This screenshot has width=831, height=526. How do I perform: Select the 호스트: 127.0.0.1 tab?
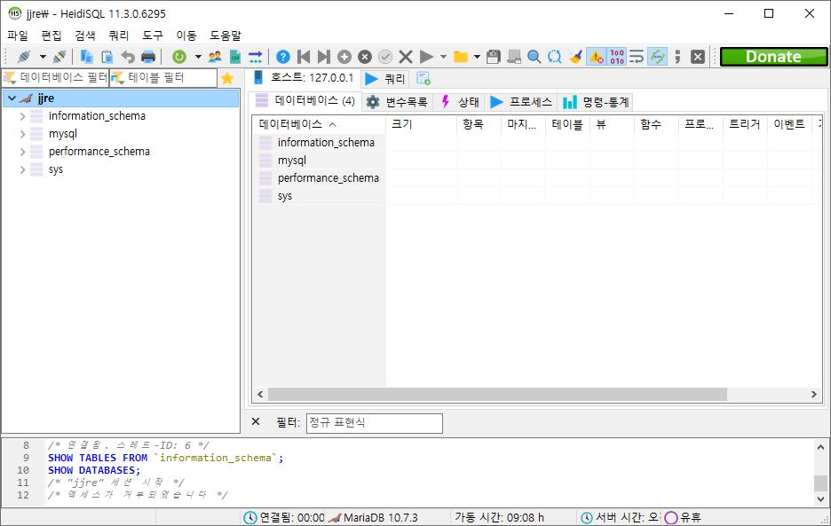303,78
